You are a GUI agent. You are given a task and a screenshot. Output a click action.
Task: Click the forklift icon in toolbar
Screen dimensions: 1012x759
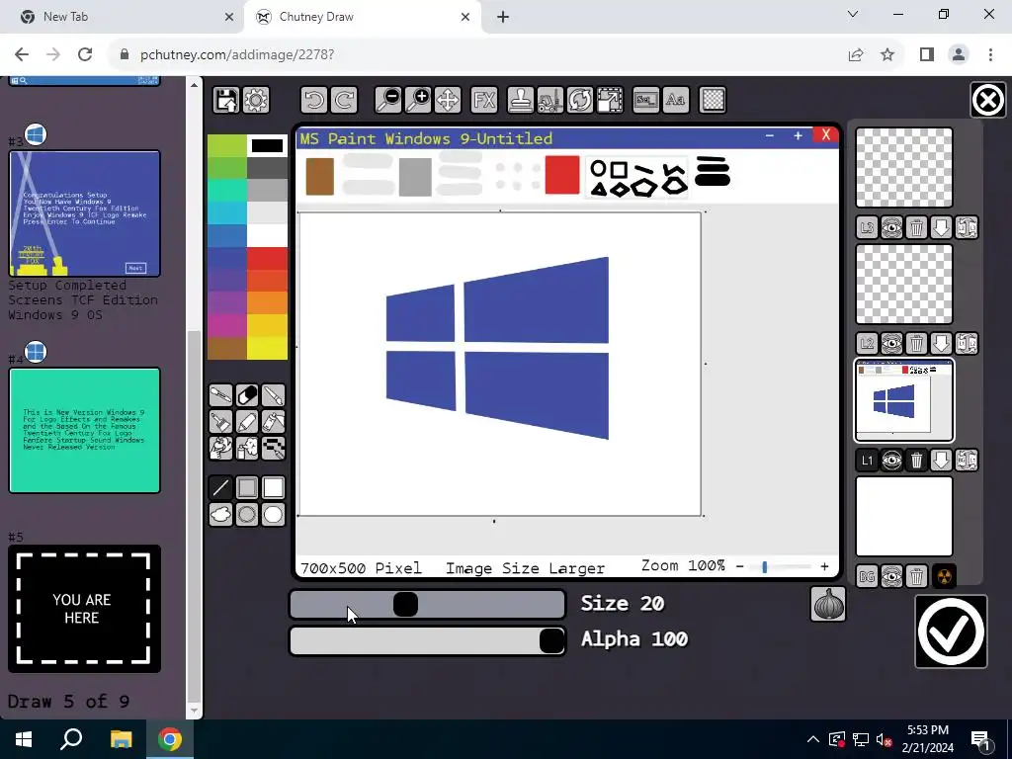(x=550, y=100)
